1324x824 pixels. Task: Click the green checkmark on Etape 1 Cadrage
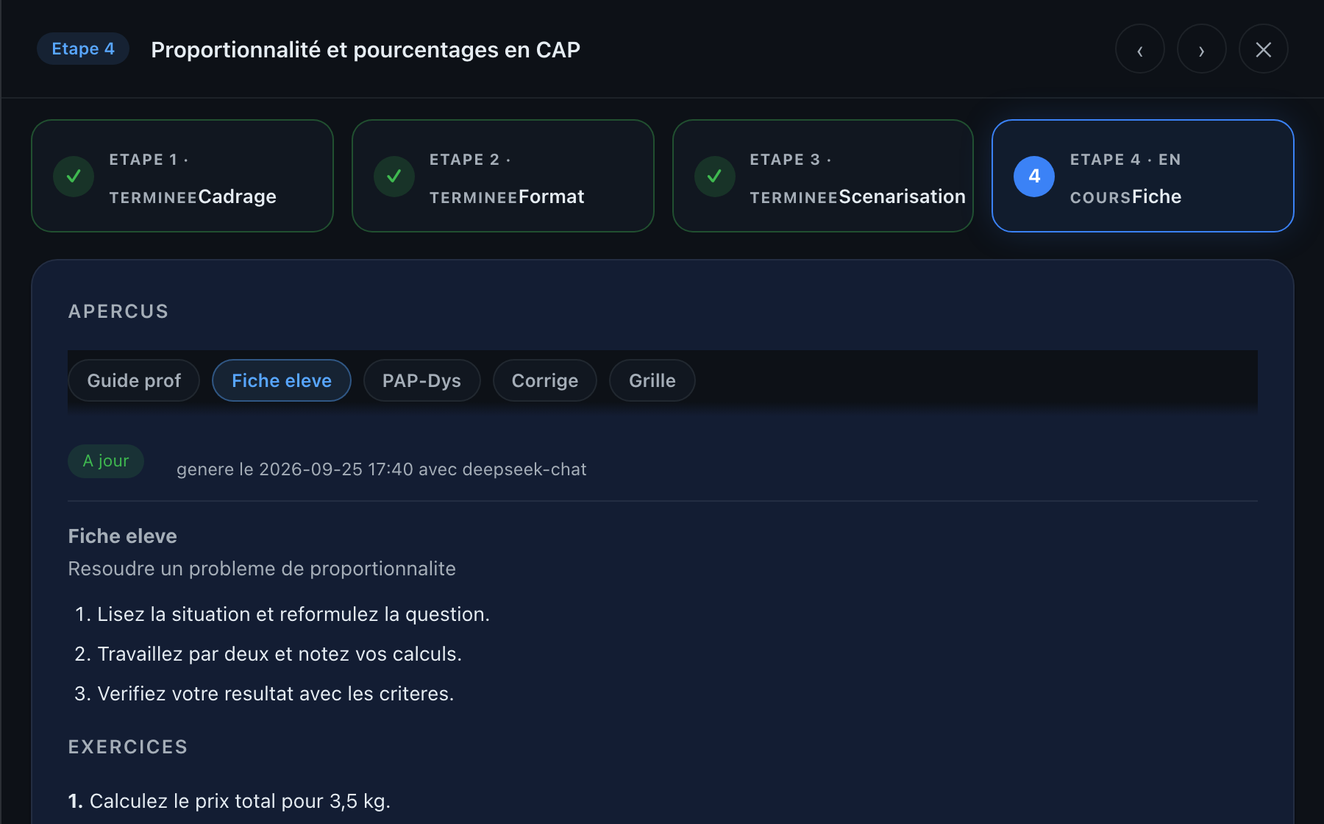[x=74, y=176]
